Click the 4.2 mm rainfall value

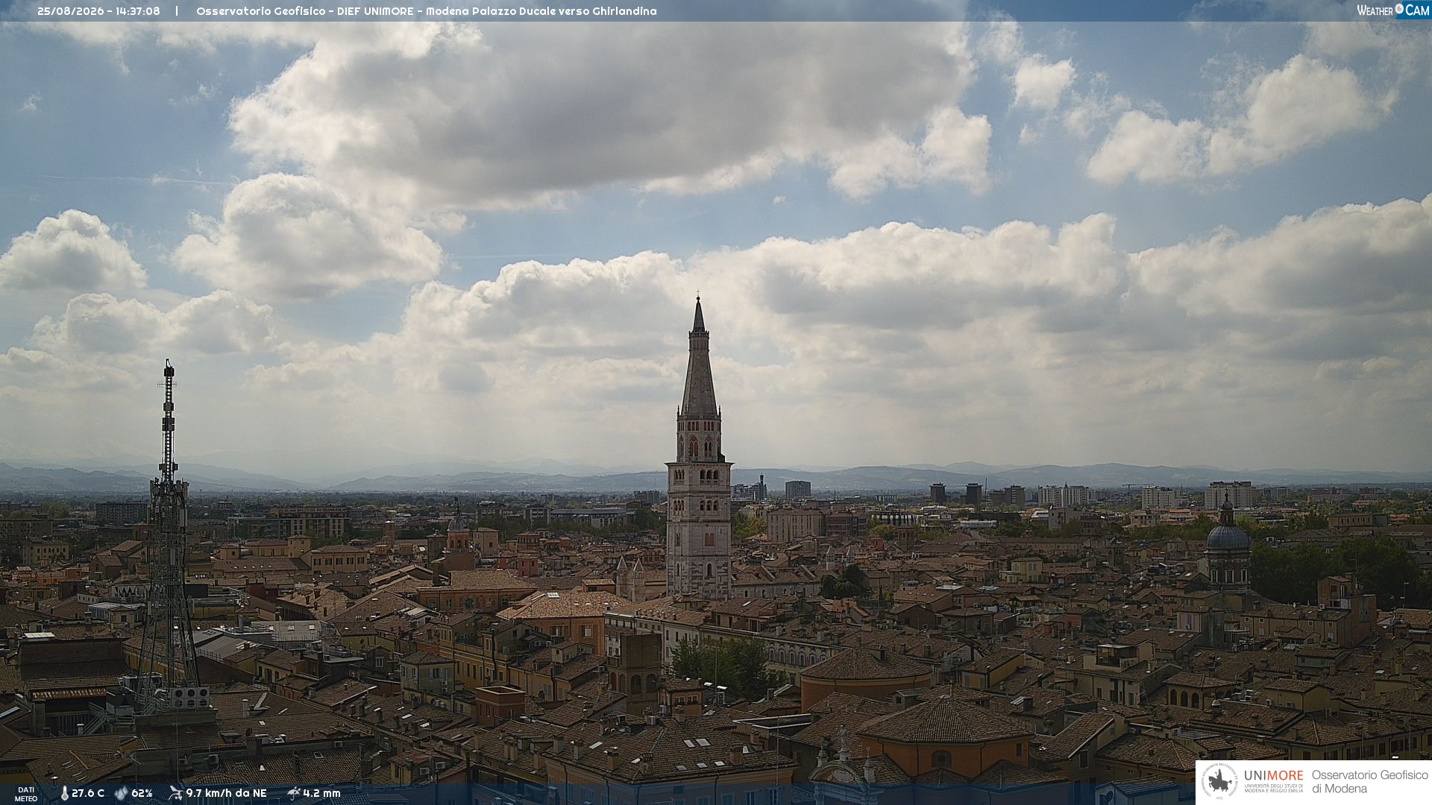(321, 794)
